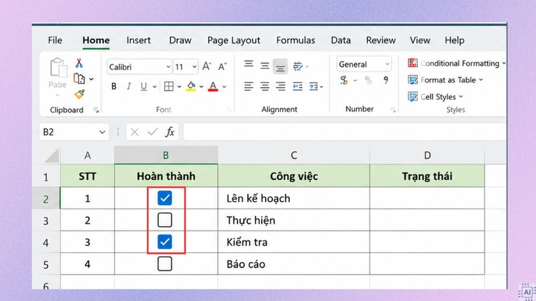Click the formula bar Enter checkmark icon
Screen dimensions: 536x301
click(x=153, y=132)
